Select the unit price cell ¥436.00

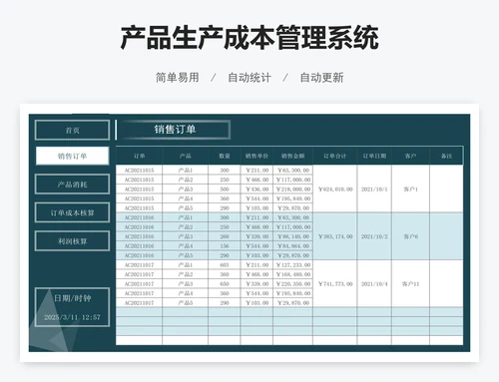coord(256,189)
